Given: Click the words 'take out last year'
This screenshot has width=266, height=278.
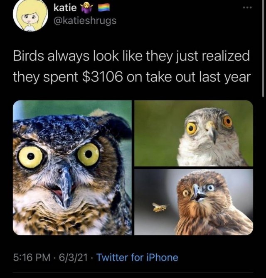Looking at the screenshot, I should (198, 77).
